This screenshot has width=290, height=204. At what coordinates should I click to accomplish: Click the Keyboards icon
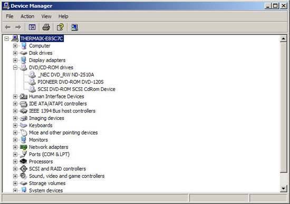click(24, 125)
